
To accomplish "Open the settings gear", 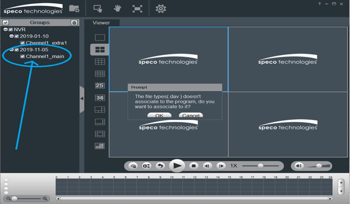I will pyautogui.click(x=161, y=9).
